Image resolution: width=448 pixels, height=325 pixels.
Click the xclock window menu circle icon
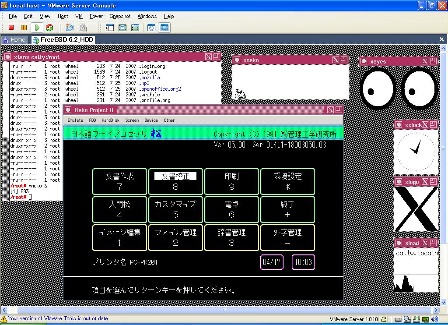point(399,125)
